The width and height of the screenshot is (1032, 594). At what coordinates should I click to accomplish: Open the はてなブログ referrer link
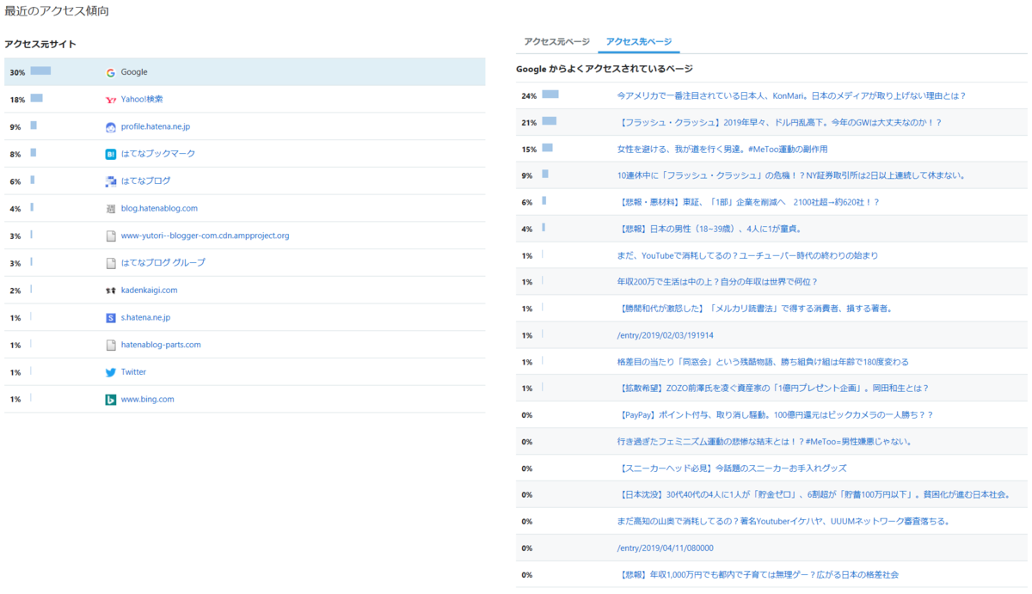[146, 181]
